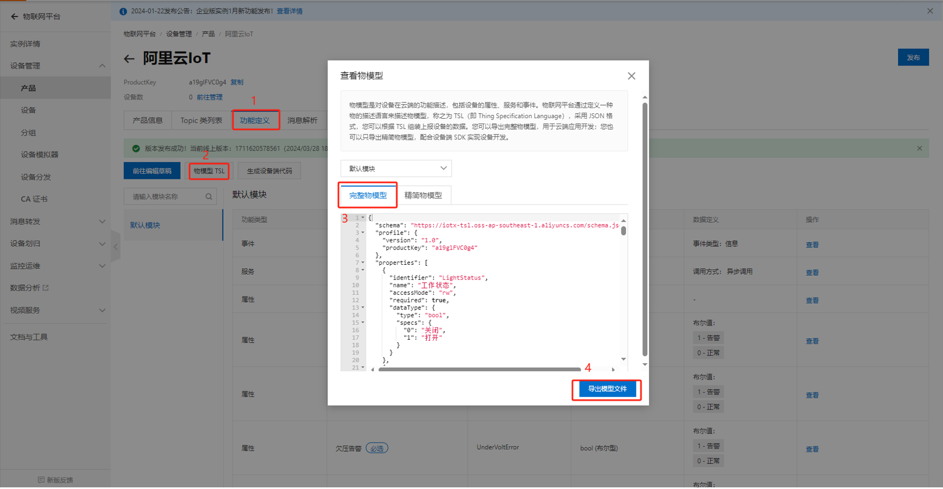Click the back arrow beside 物联网平台 in sidebar

coord(14,16)
